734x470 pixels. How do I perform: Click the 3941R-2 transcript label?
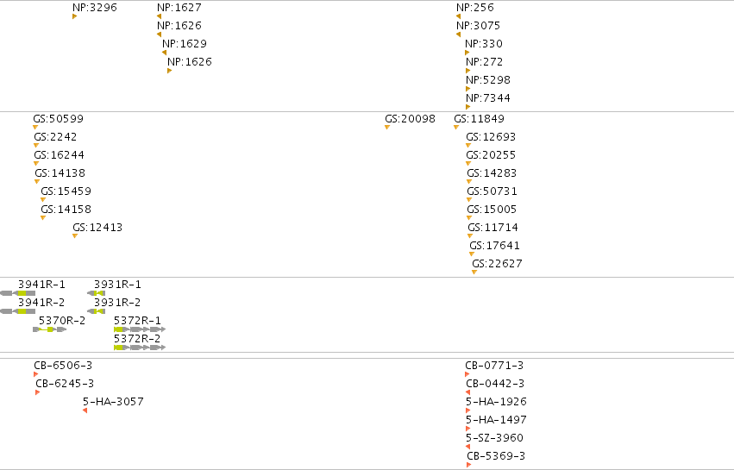[x=41, y=303]
